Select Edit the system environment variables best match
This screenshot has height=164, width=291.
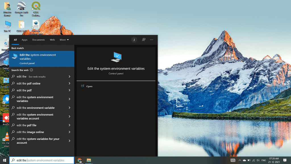coord(42,59)
